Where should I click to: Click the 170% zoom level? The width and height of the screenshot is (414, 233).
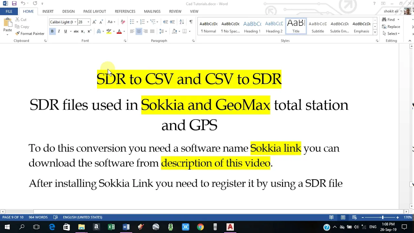408,217
